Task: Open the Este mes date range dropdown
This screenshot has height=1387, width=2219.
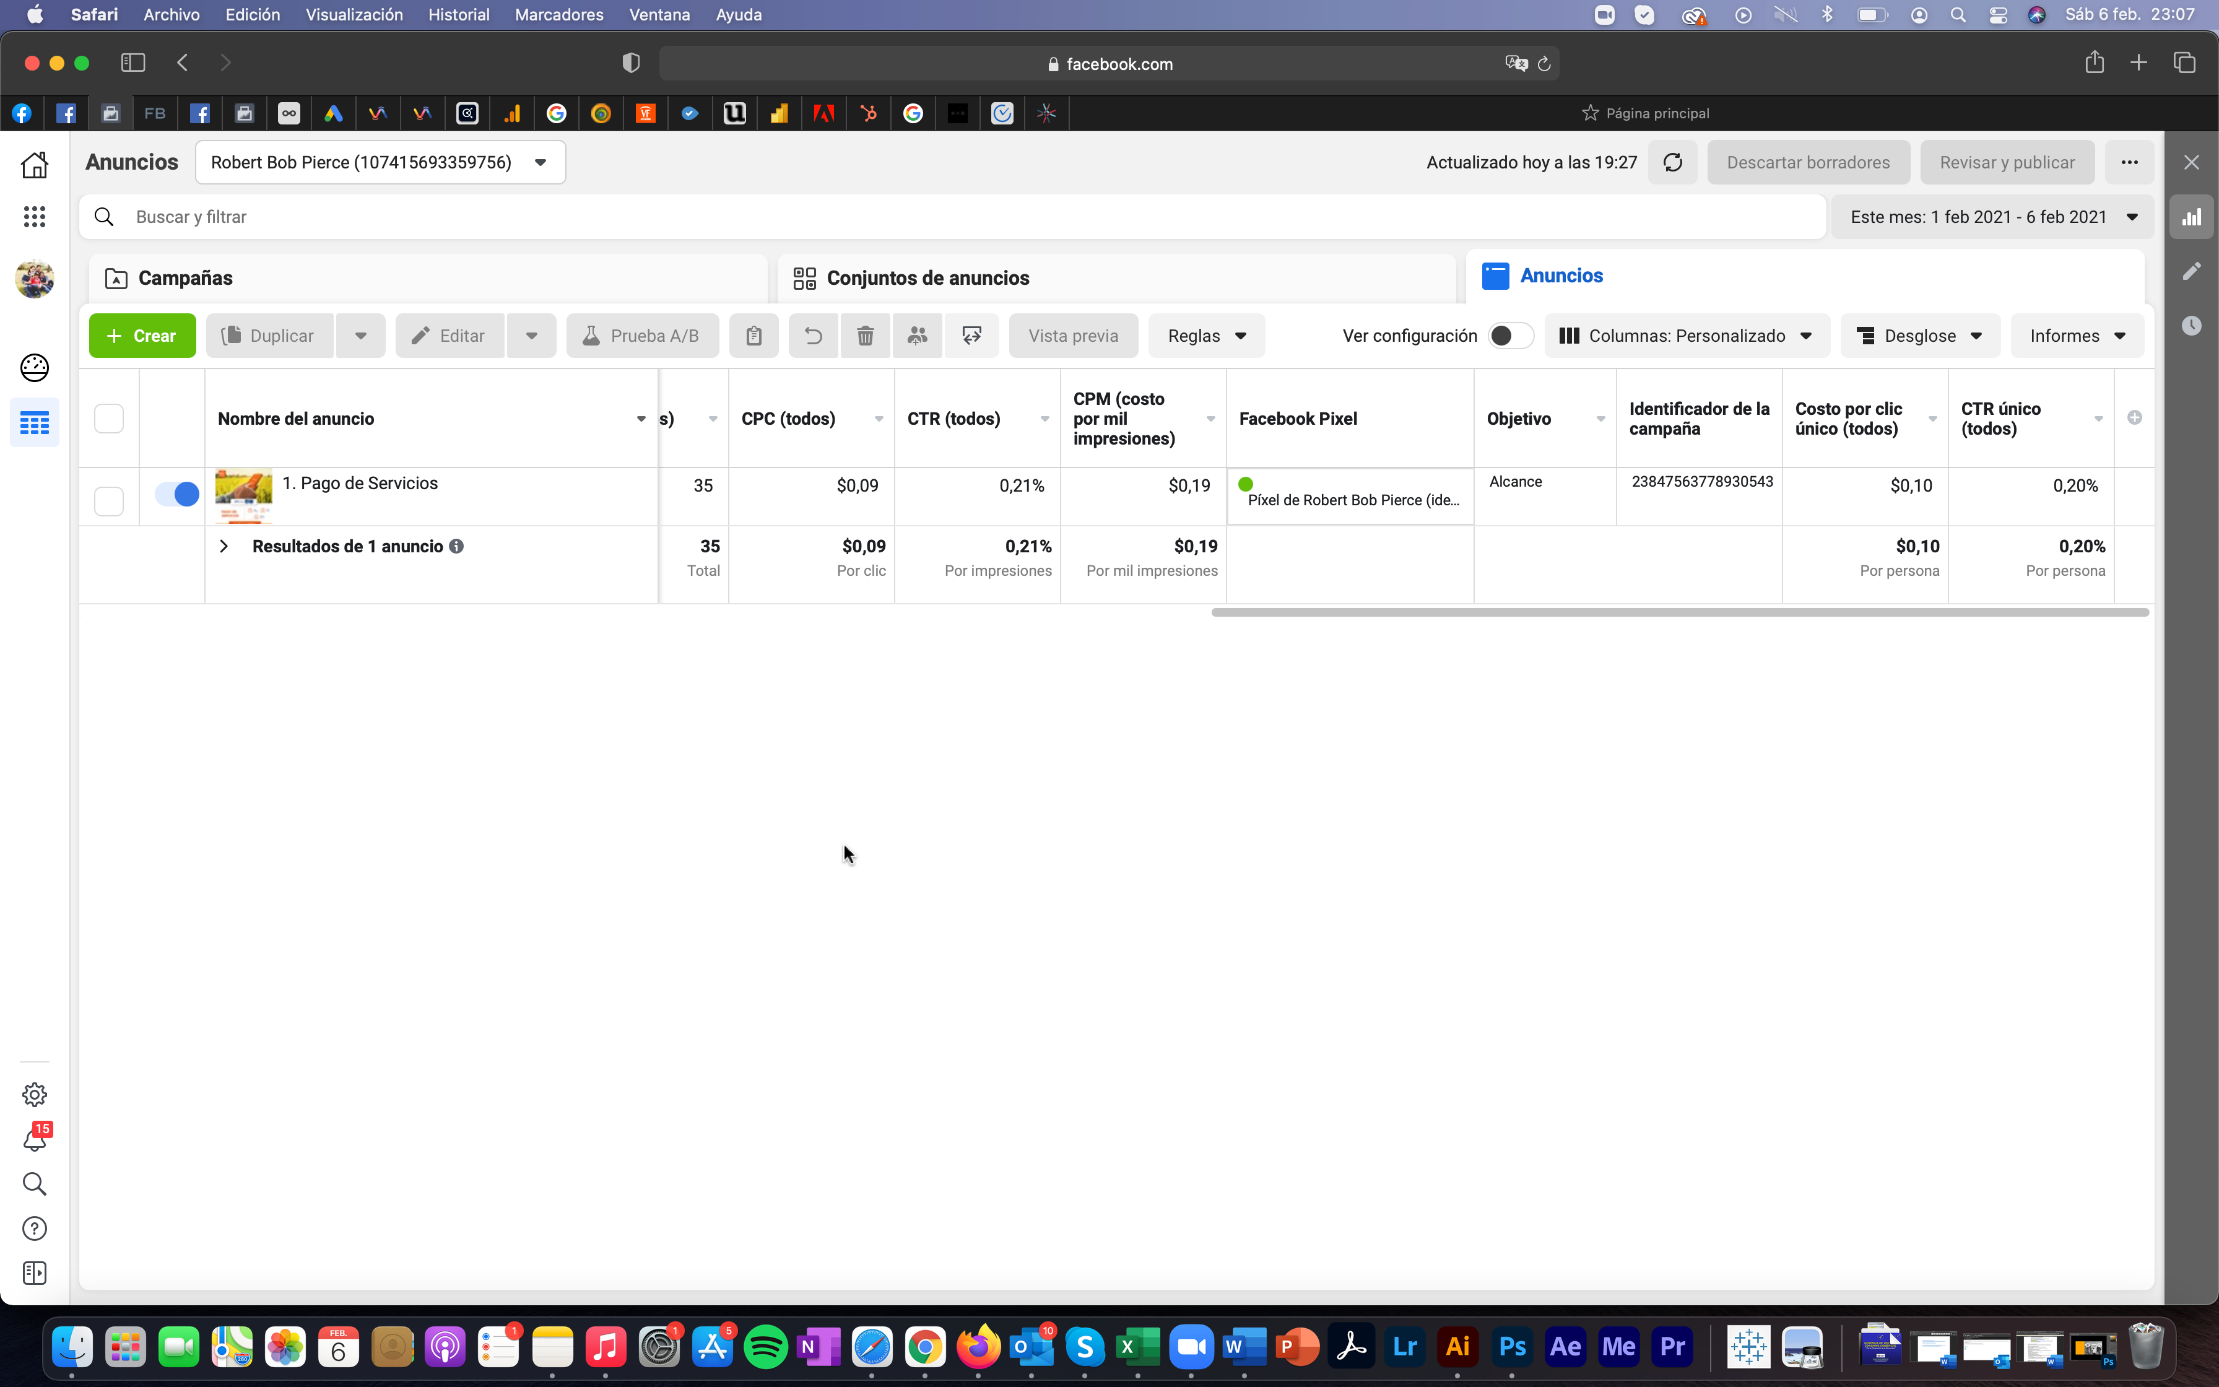Action: [1994, 217]
